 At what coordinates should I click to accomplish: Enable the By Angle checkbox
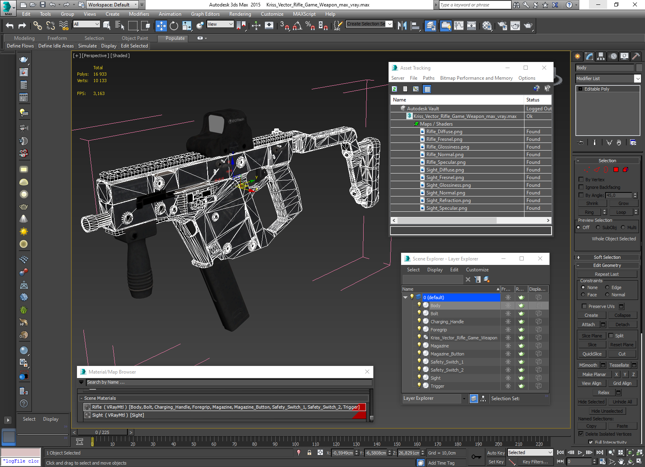[581, 195]
